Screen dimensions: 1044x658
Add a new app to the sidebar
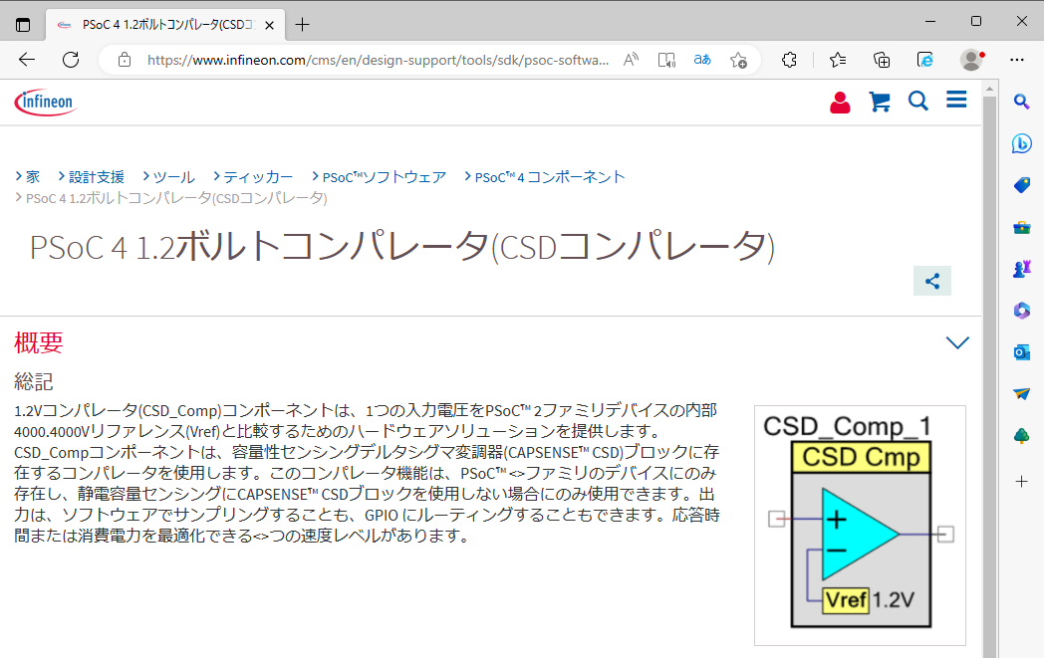pos(1021,481)
